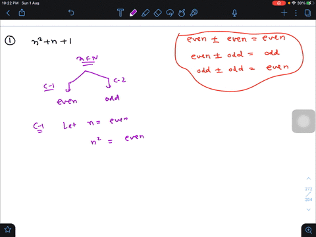The image size is (316, 237).
Task: Open the three-dot more options menu
Action: pos(296,13)
